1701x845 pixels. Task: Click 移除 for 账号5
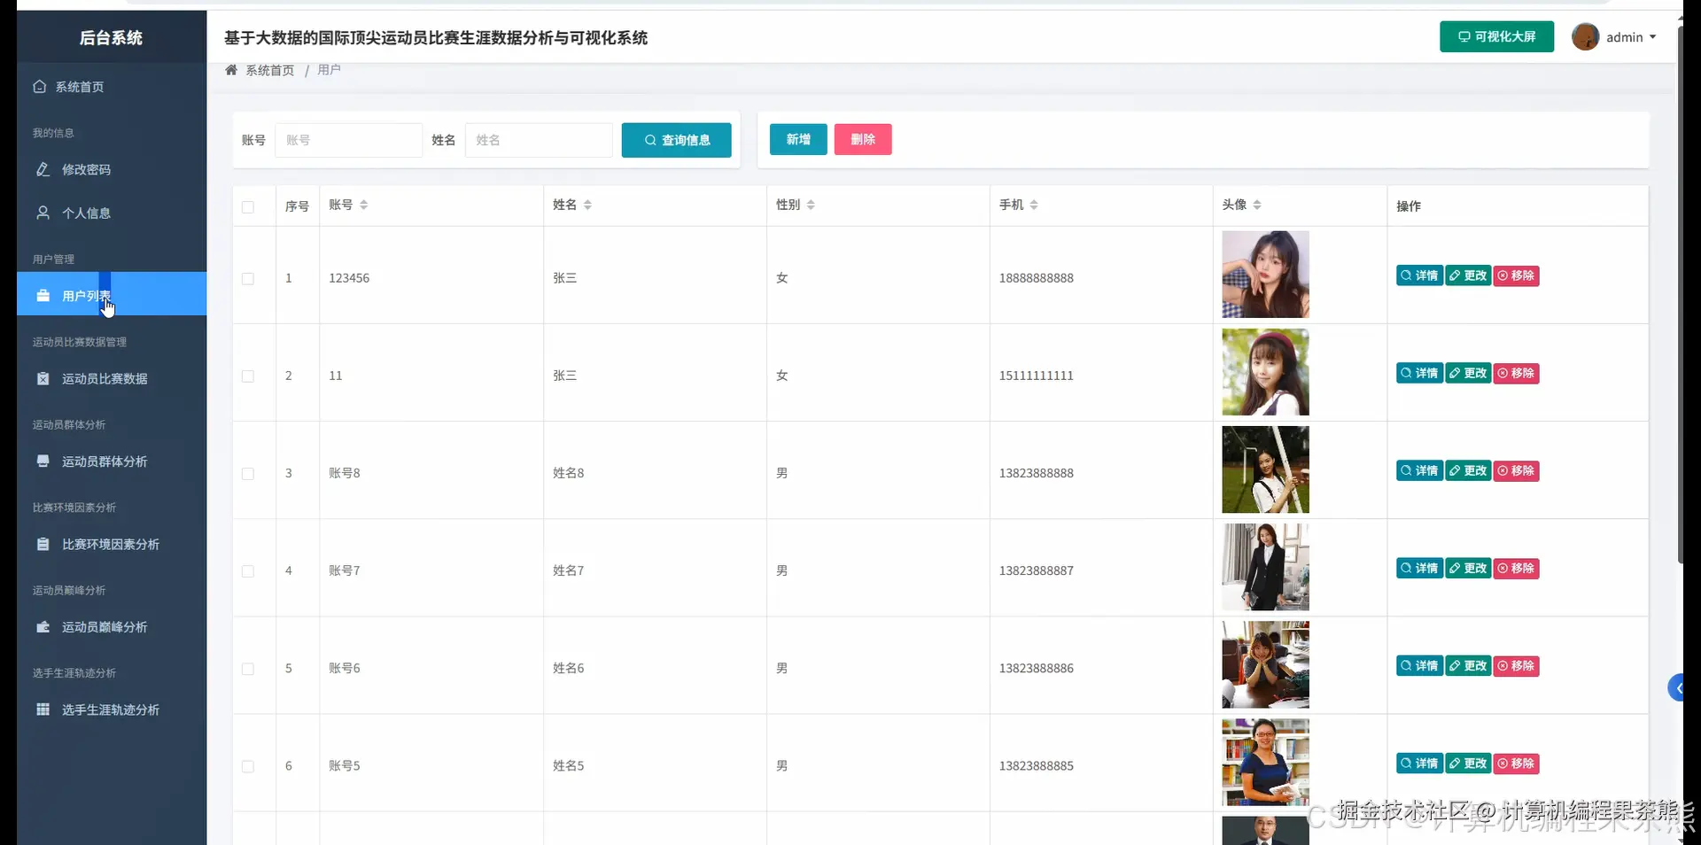[1516, 763]
